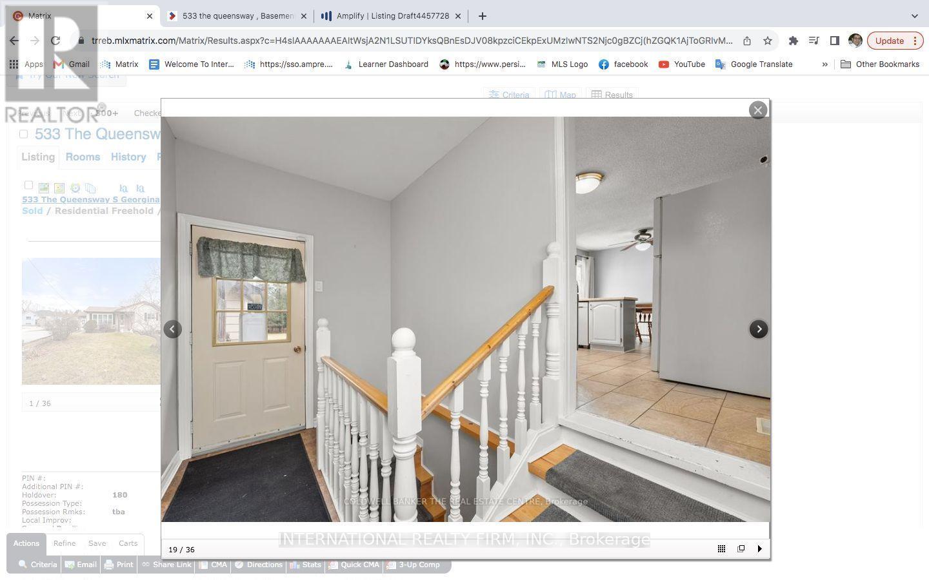The image size is (929, 580).
Task: Click the Email action button
Action: [81, 565]
